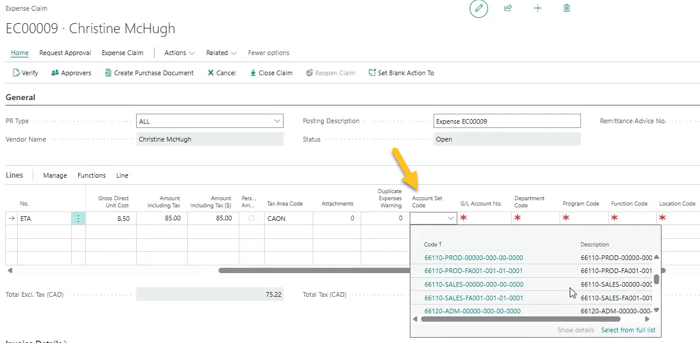The height and width of the screenshot is (343, 700).
Task: Open the Share options icon
Action: click(508, 8)
